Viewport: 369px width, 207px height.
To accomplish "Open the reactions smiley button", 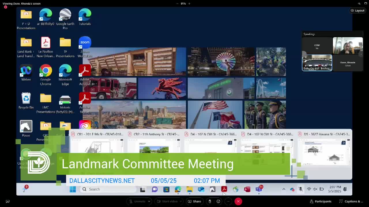I will pos(218,201).
